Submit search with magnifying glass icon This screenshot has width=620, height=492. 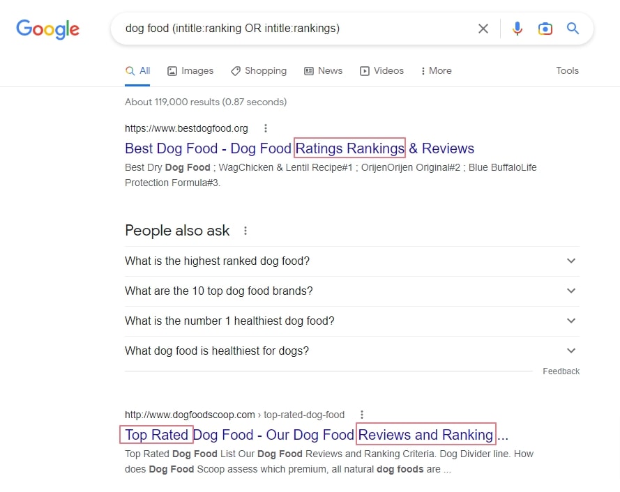573,29
